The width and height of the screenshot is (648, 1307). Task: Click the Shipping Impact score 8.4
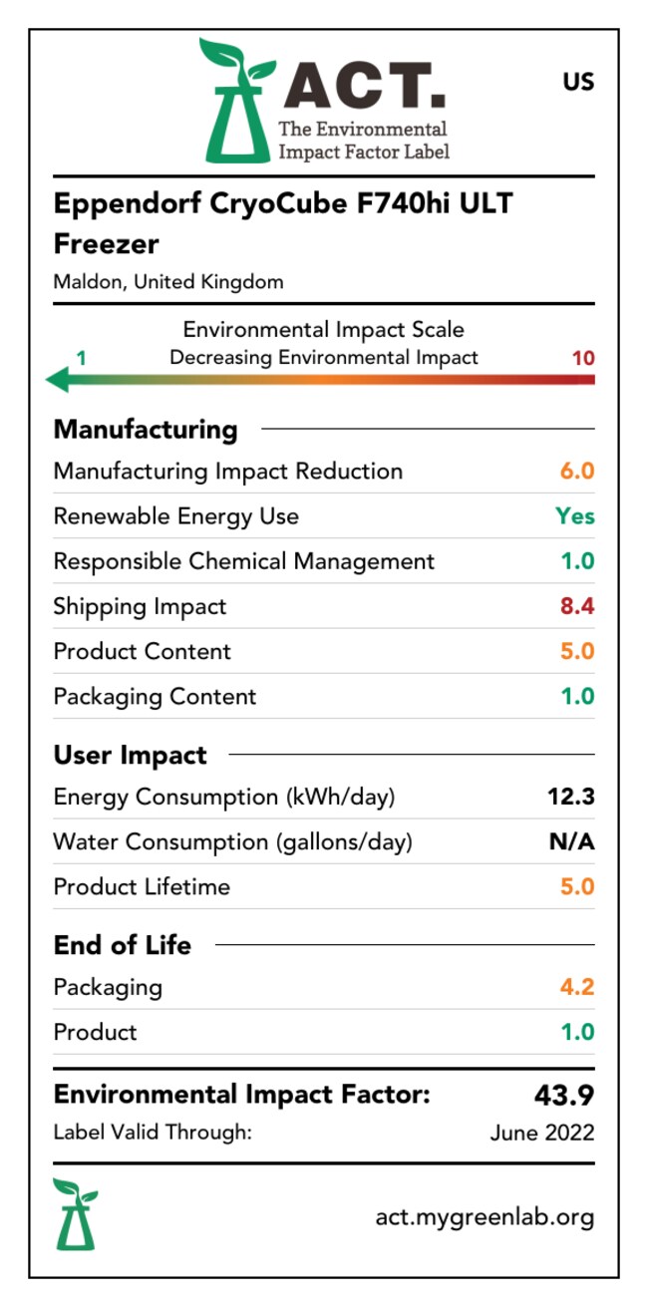coord(576,606)
